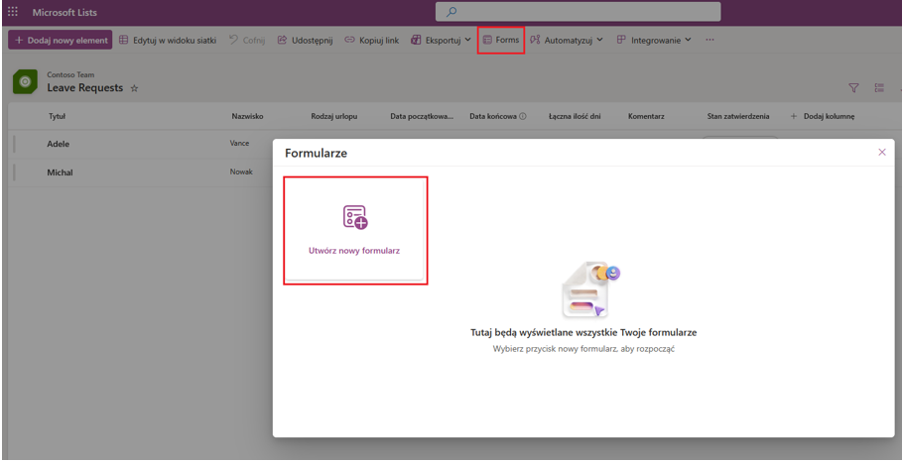
Task: Open the filter pane funnel icon
Action: tap(853, 88)
